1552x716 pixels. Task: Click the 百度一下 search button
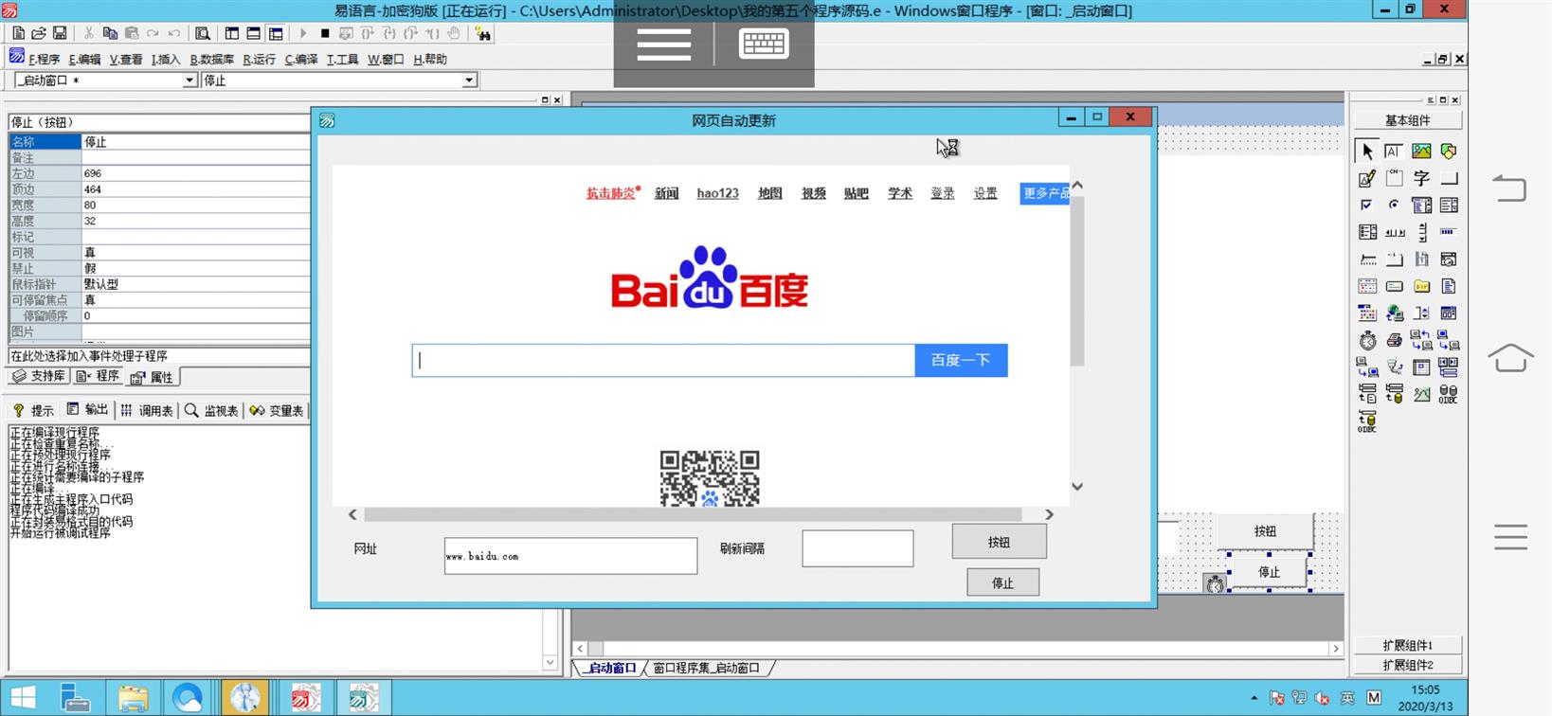(960, 360)
